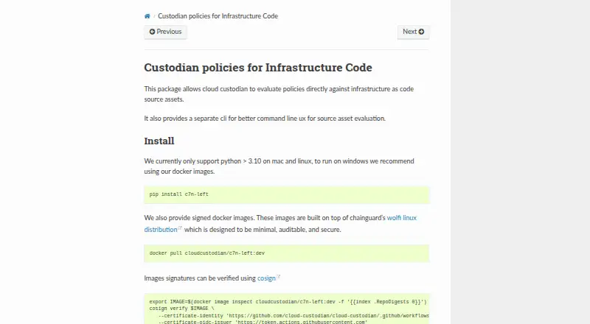The height and width of the screenshot is (324, 590).
Task: Click the sentence 'It also provides a separate cli'
Action: point(265,119)
